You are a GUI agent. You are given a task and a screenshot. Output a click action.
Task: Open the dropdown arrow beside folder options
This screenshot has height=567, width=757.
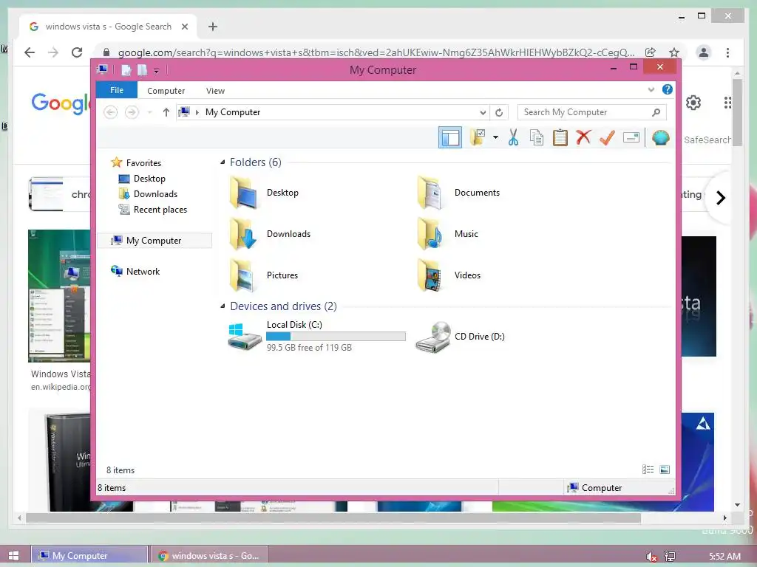coord(496,137)
